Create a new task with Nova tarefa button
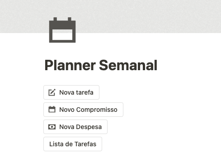The image size is (221, 168). click(x=71, y=92)
